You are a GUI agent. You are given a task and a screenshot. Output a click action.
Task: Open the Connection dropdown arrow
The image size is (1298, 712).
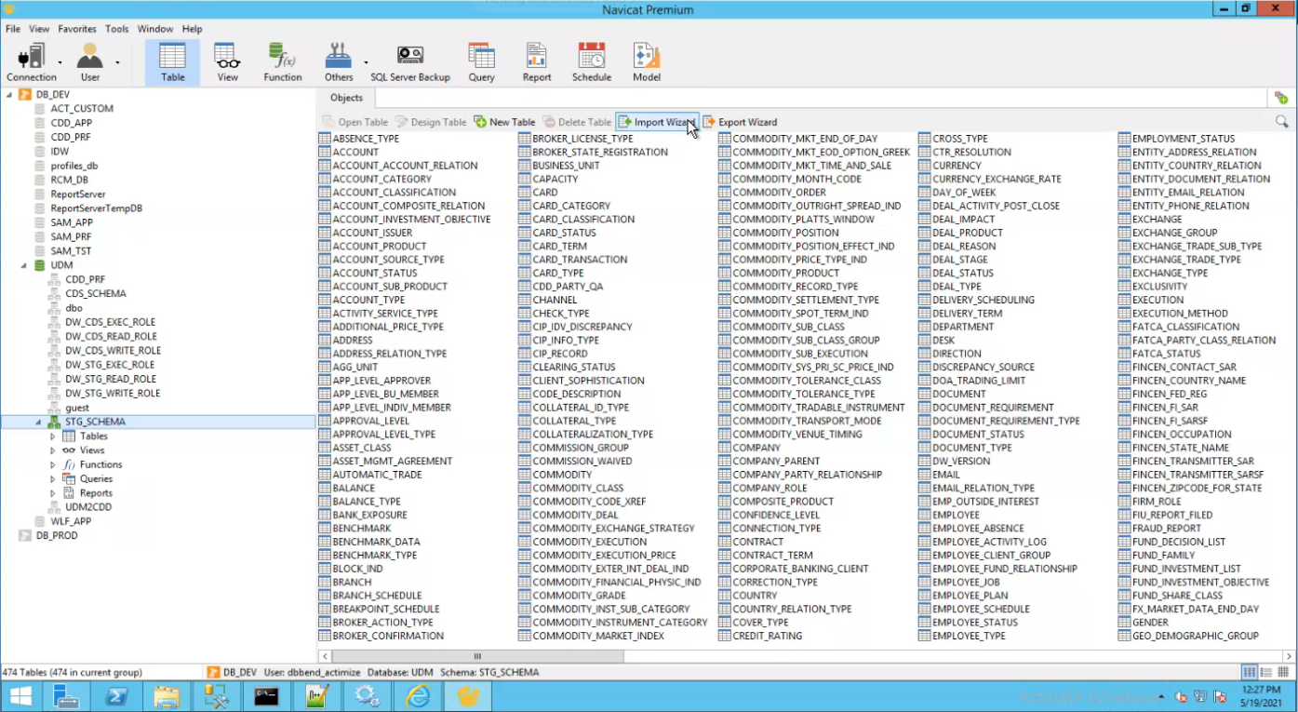pyautogui.click(x=60, y=63)
